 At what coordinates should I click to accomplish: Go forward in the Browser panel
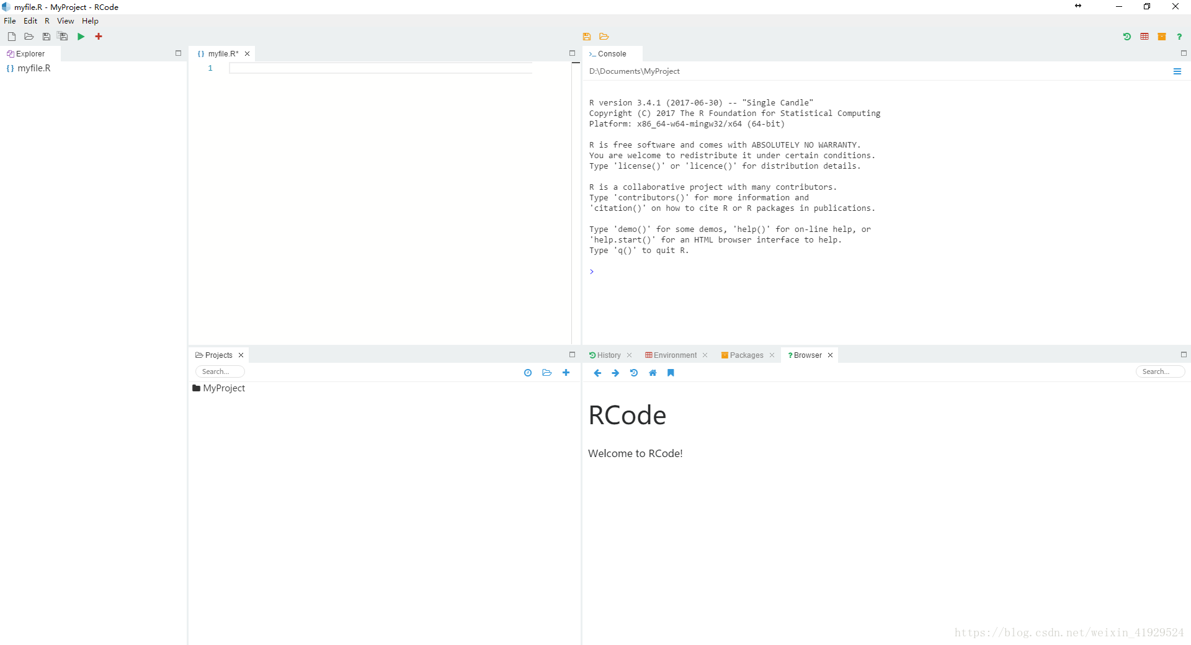[x=615, y=373]
